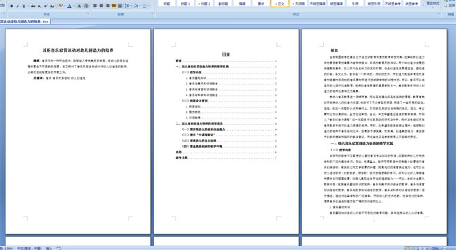Click the zoom percentage in status bar

pyautogui.click(x=435, y=248)
